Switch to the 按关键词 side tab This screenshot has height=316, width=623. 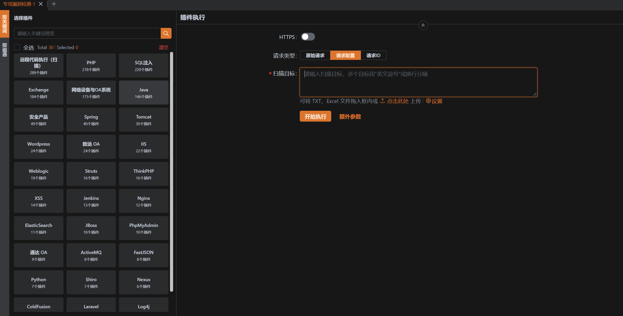5,24
